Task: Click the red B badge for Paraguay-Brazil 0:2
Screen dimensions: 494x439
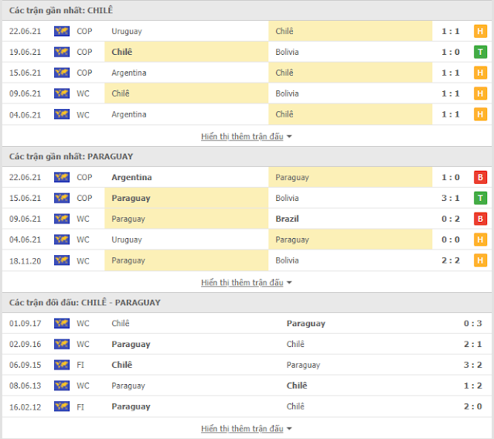Action: 480,219
